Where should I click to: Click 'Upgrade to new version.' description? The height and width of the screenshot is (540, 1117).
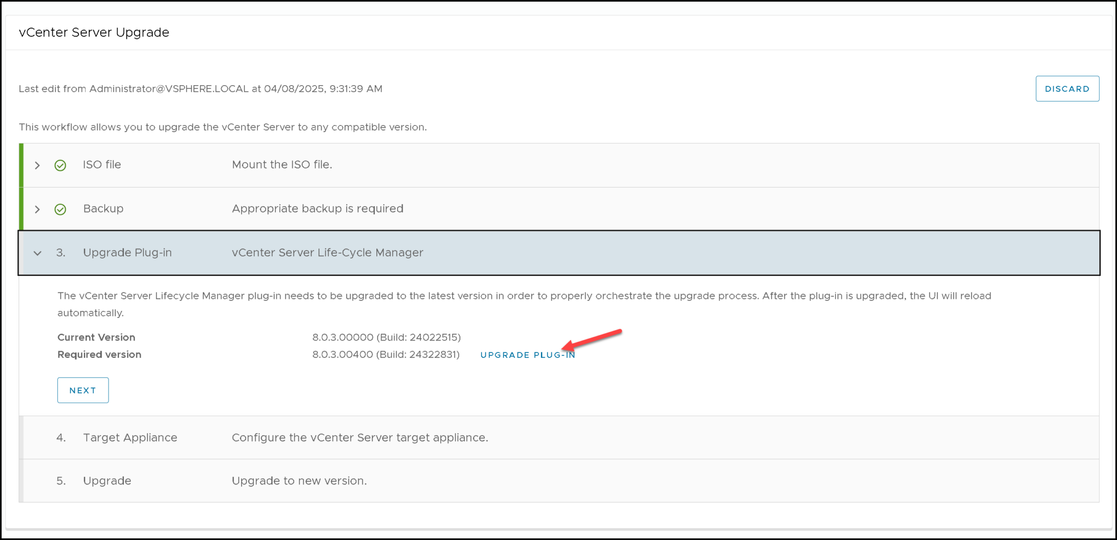click(299, 481)
